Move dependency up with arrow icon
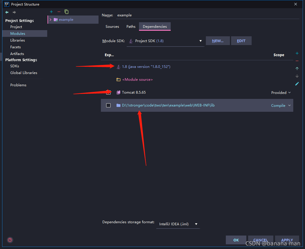The width and height of the screenshot is (305, 249). 297,68
